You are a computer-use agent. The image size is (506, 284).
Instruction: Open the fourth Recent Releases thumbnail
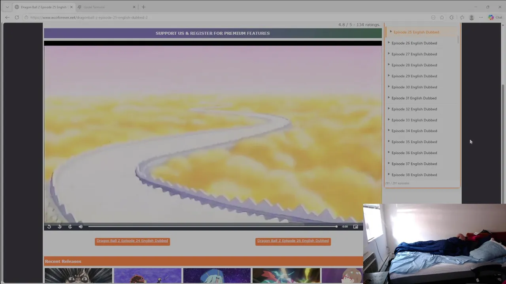pyautogui.click(x=286, y=275)
